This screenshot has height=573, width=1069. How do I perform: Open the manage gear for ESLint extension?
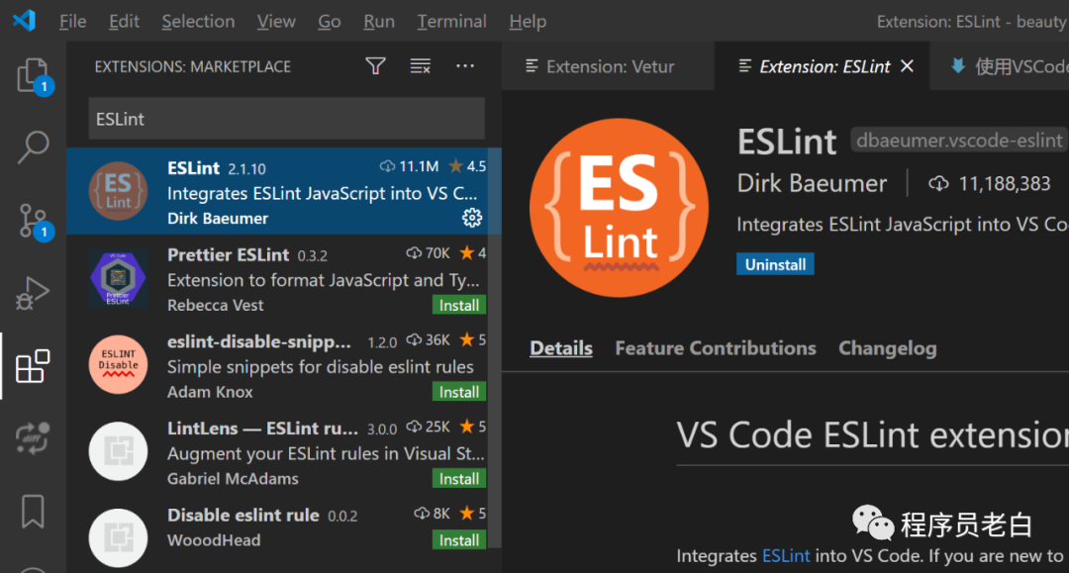(472, 218)
